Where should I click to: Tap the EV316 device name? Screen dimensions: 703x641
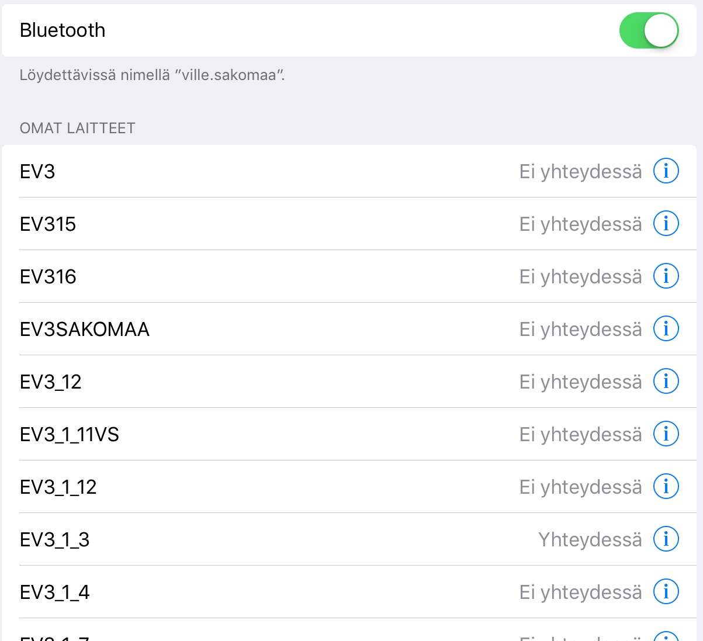tap(48, 277)
